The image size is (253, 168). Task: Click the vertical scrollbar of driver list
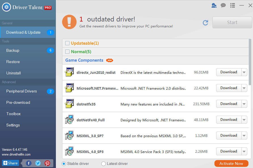[250, 62]
